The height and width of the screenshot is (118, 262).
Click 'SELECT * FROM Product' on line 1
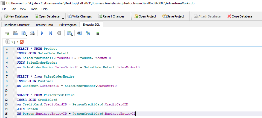click(37, 49)
